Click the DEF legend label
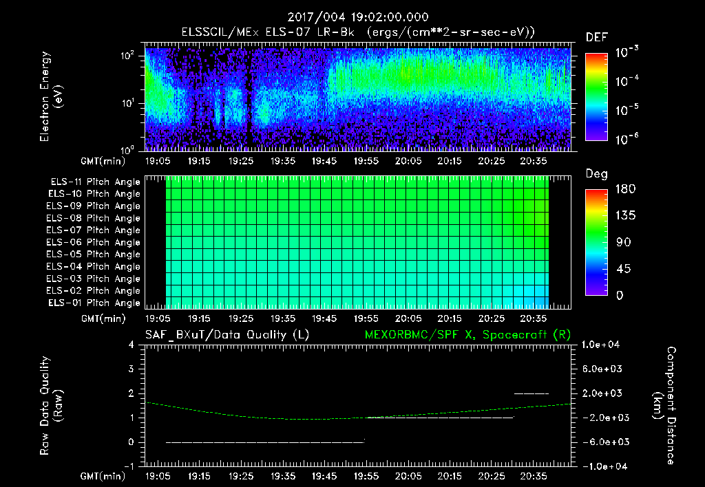This screenshot has height=487, width=705. [x=597, y=37]
